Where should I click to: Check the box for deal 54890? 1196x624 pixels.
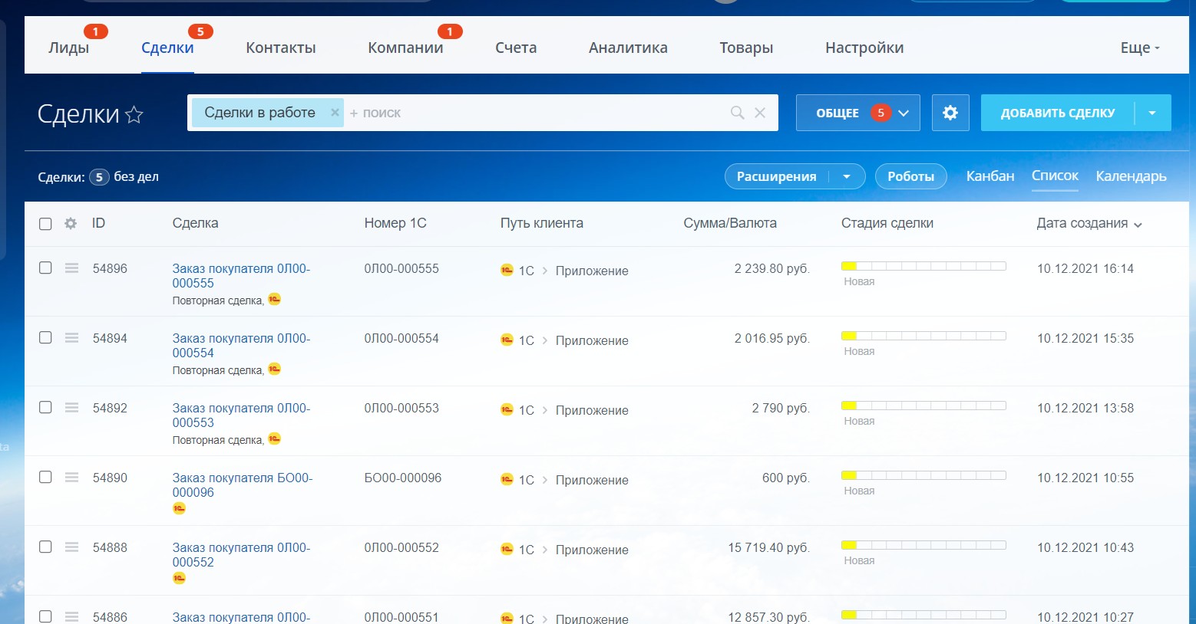pos(45,477)
